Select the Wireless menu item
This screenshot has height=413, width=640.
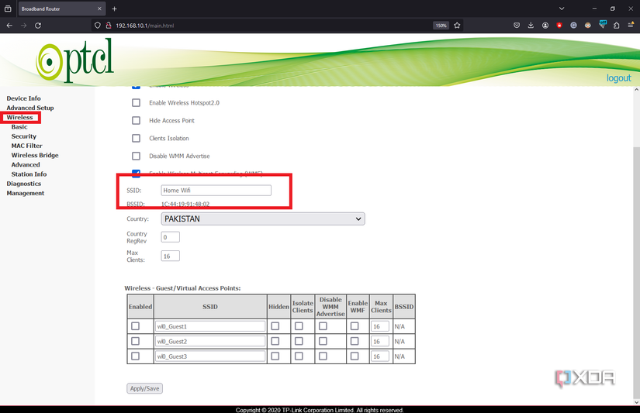[x=19, y=118]
